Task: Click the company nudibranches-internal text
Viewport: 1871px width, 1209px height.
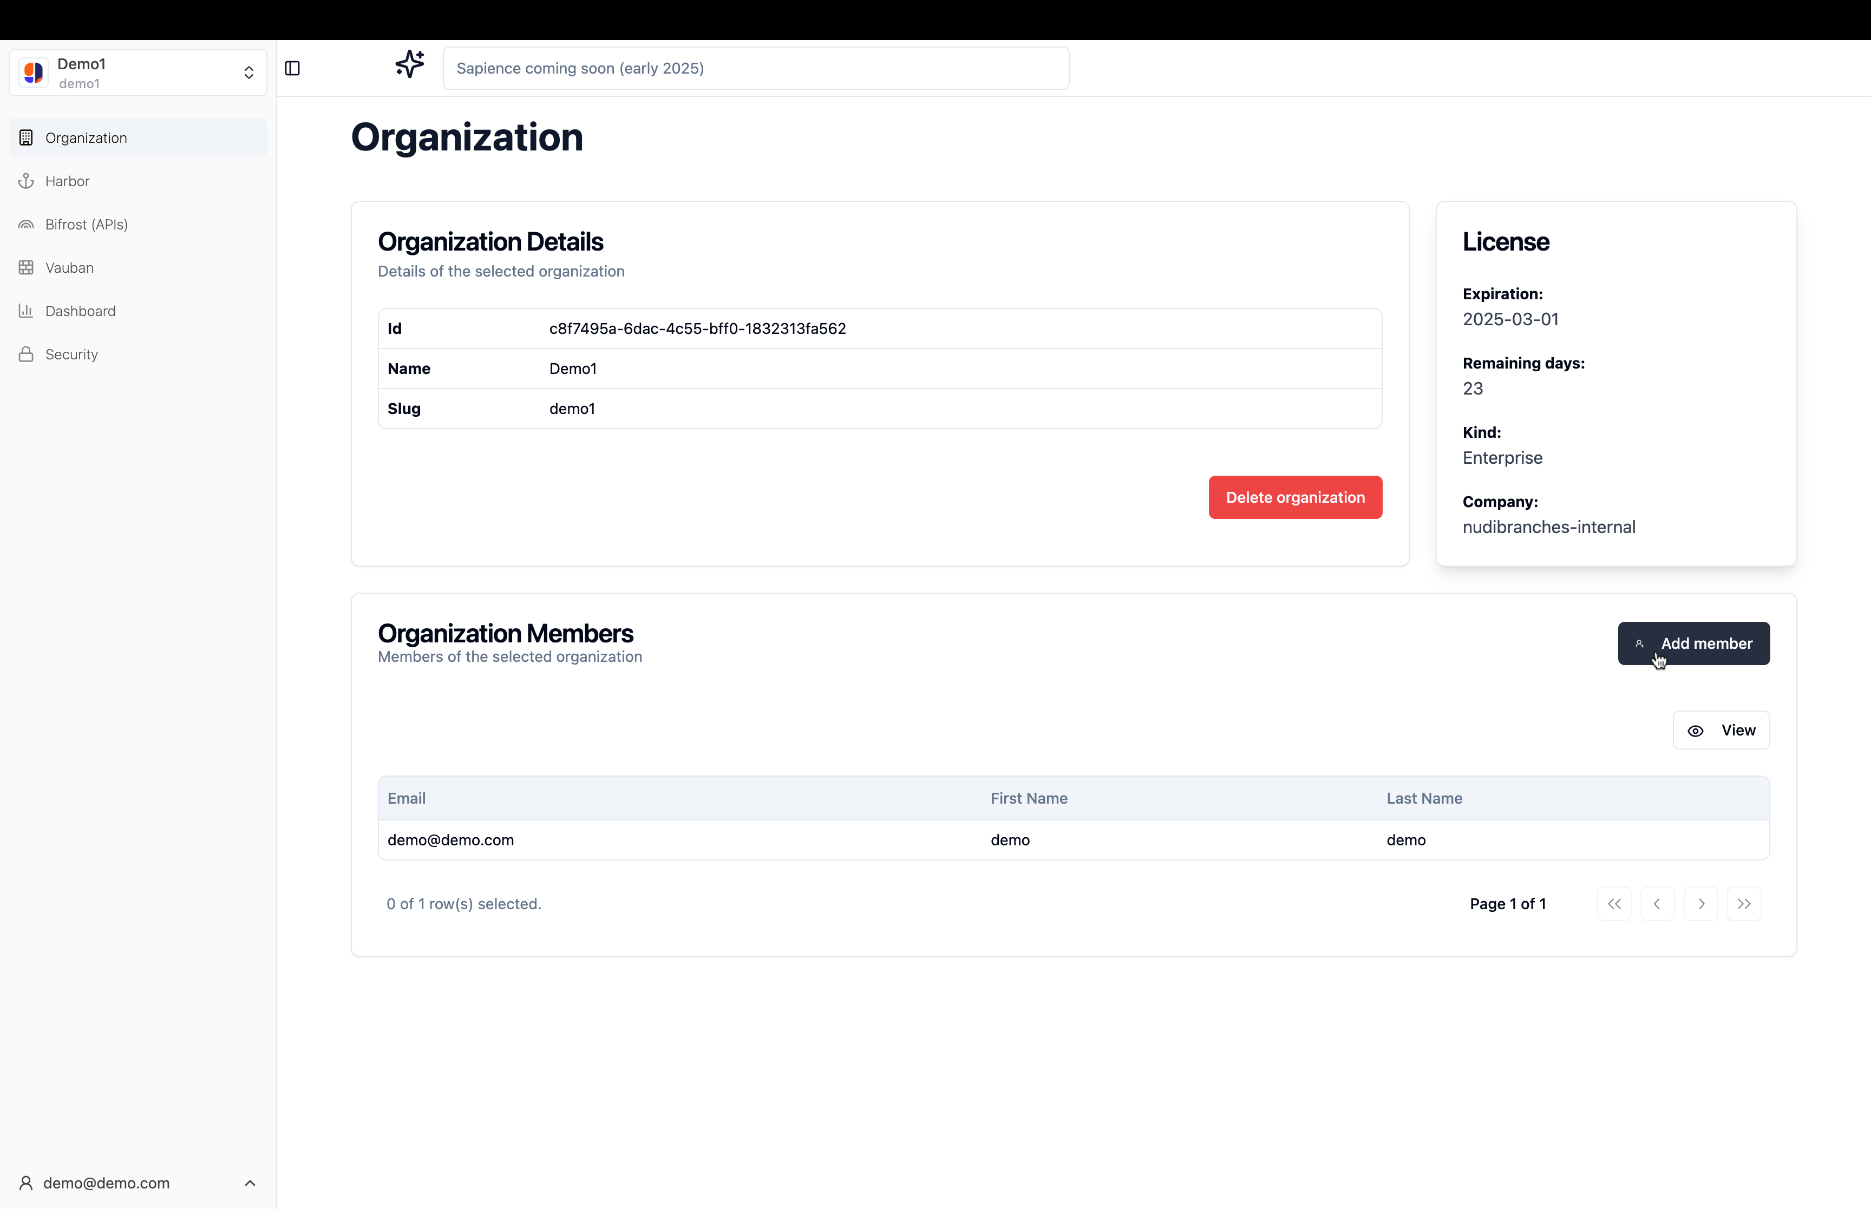Action: pyautogui.click(x=1549, y=527)
